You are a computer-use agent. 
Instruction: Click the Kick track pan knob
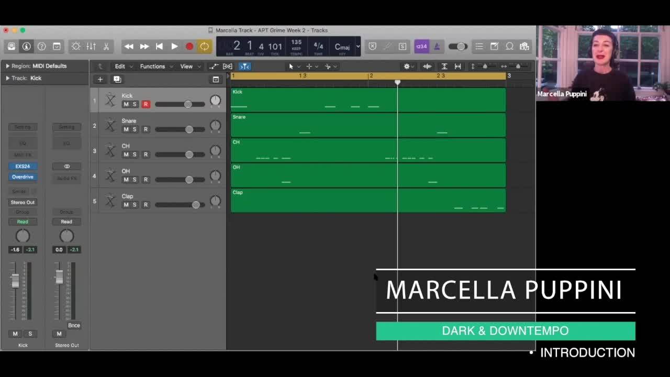pos(215,101)
